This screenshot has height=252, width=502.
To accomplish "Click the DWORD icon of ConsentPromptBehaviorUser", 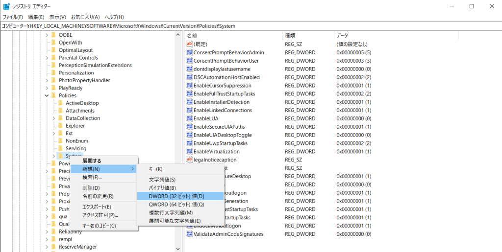I will [x=190, y=61].
